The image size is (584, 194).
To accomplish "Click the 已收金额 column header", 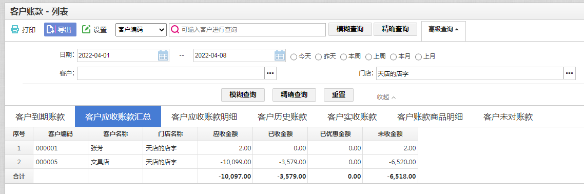I will click(280, 134).
